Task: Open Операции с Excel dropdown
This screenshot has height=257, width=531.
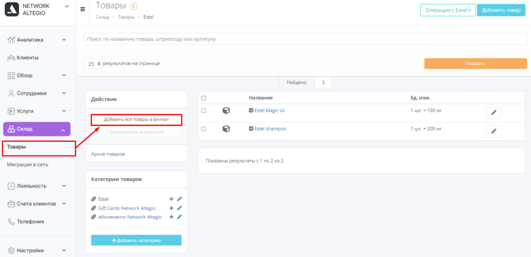Action: click(x=448, y=10)
